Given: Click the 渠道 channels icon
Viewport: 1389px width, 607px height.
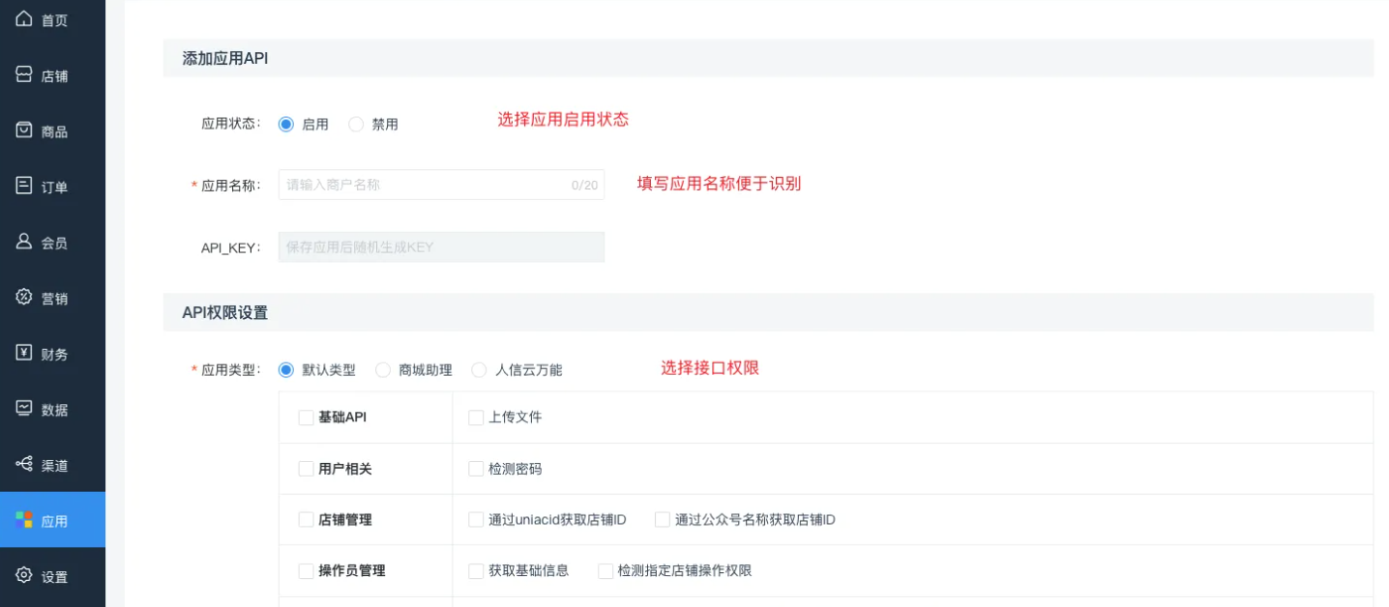Looking at the screenshot, I should [x=23, y=464].
